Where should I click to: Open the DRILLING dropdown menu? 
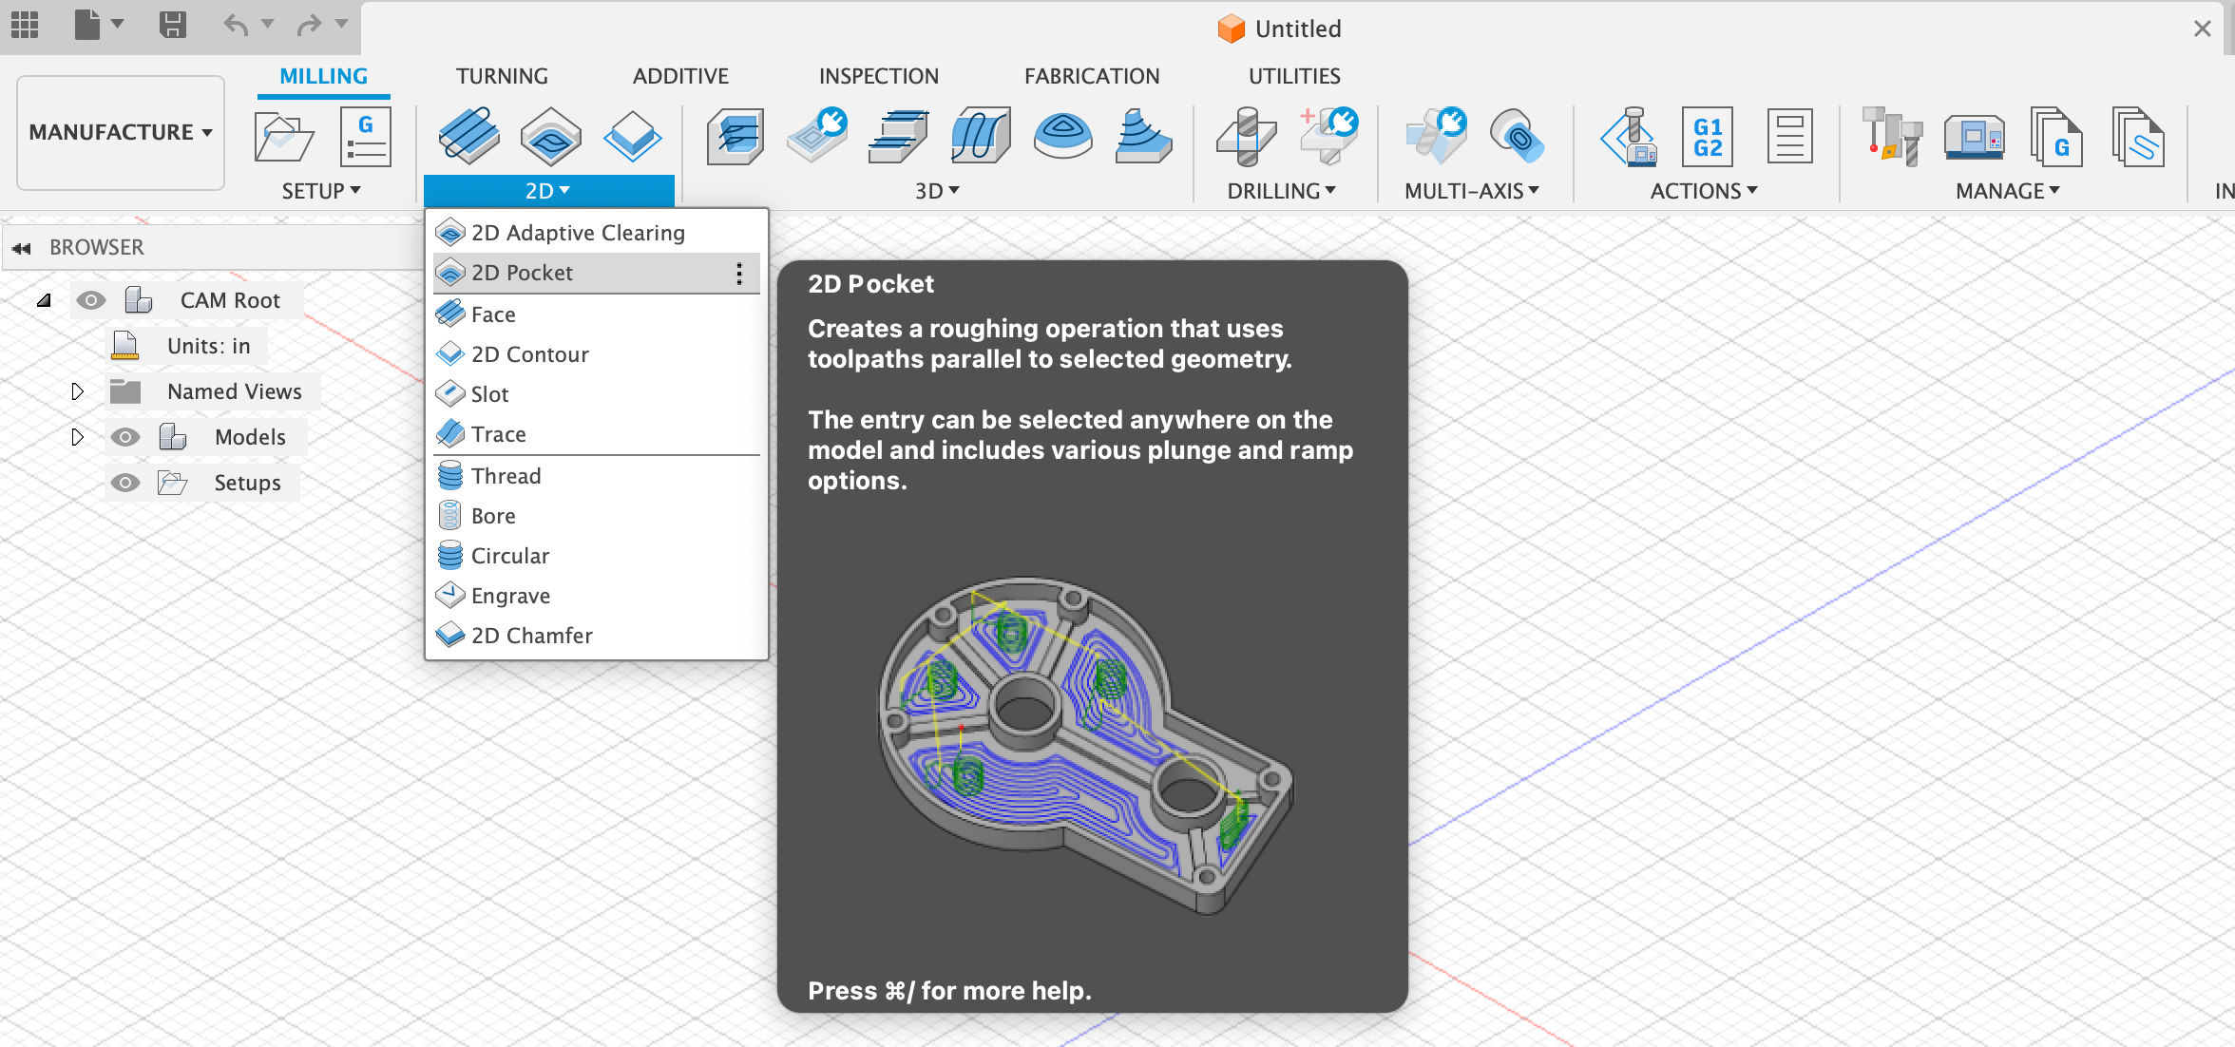[1281, 191]
